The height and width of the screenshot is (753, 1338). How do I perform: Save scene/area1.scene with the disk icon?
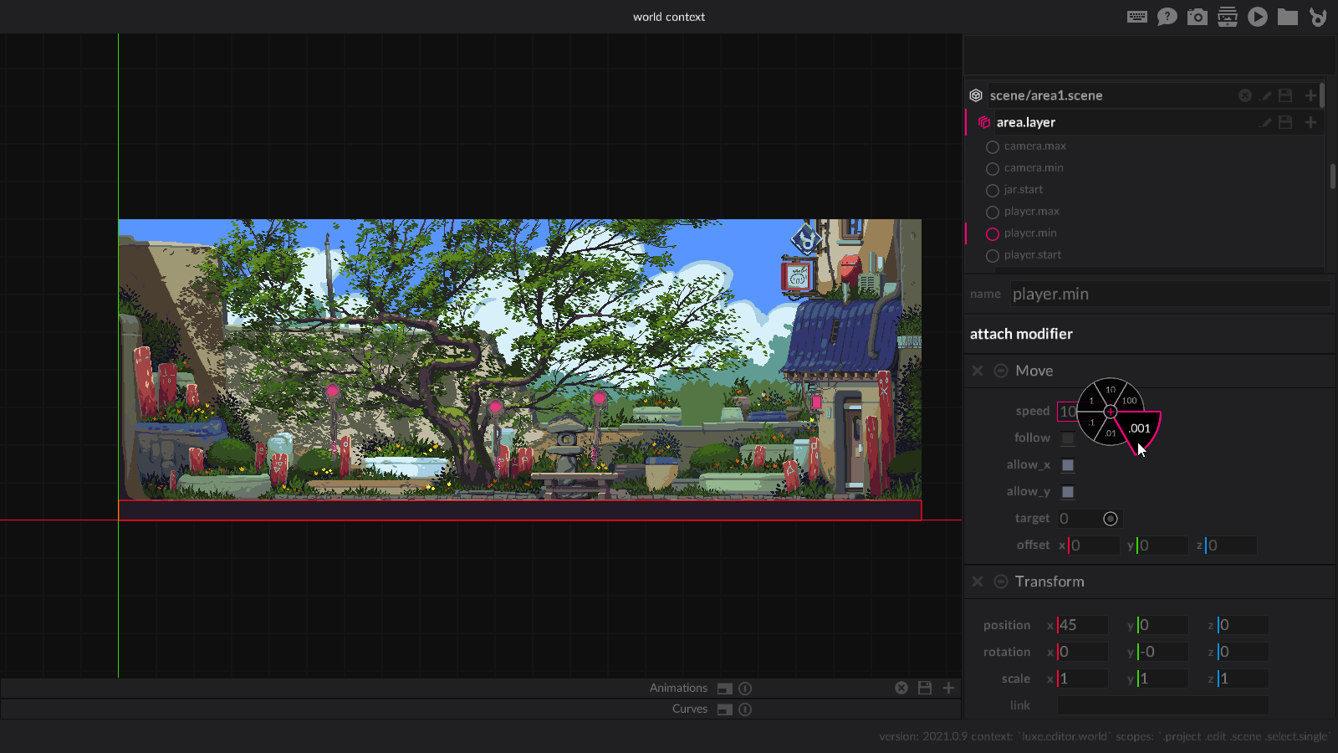(x=1286, y=95)
